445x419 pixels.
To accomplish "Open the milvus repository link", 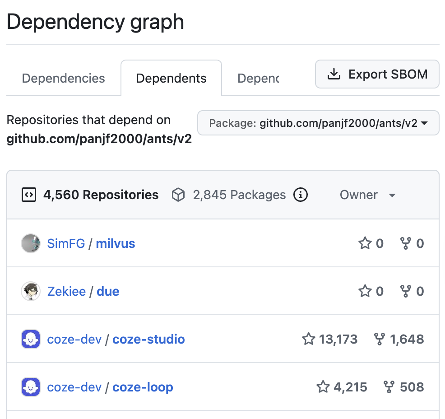I will [x=116, y=244].
